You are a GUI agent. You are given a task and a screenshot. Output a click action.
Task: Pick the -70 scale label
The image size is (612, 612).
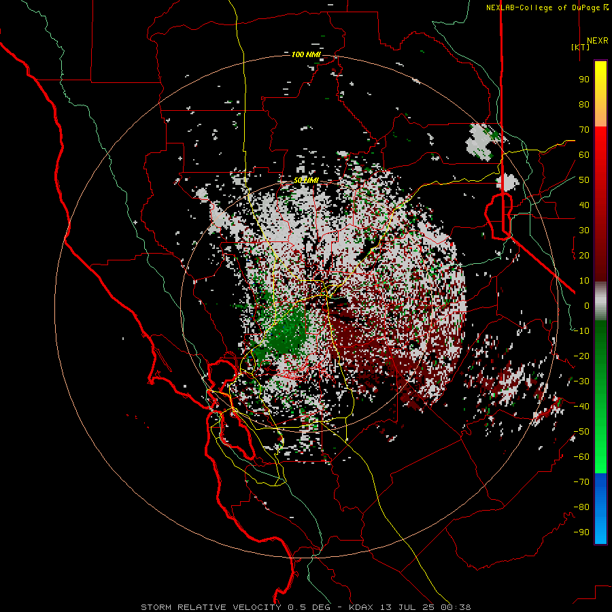[581, 482]
